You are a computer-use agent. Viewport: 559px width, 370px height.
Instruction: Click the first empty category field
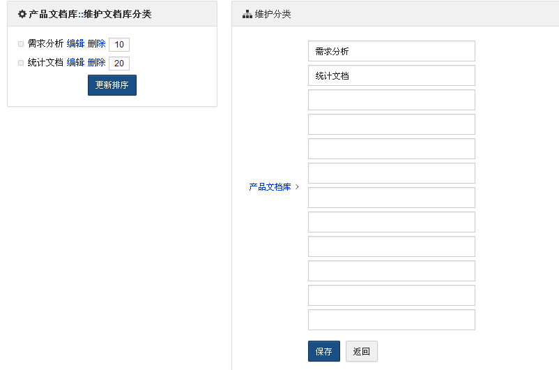[x=391, y=100]
